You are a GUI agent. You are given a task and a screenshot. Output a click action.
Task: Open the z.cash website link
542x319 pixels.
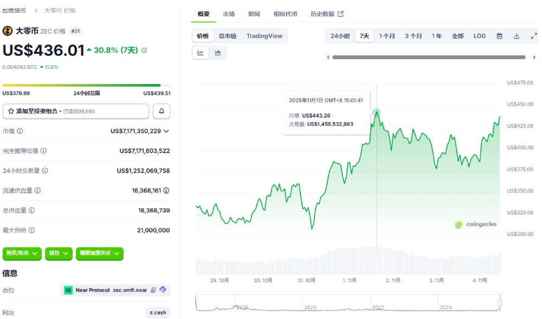pyautogui.click(x=158, y=312)
